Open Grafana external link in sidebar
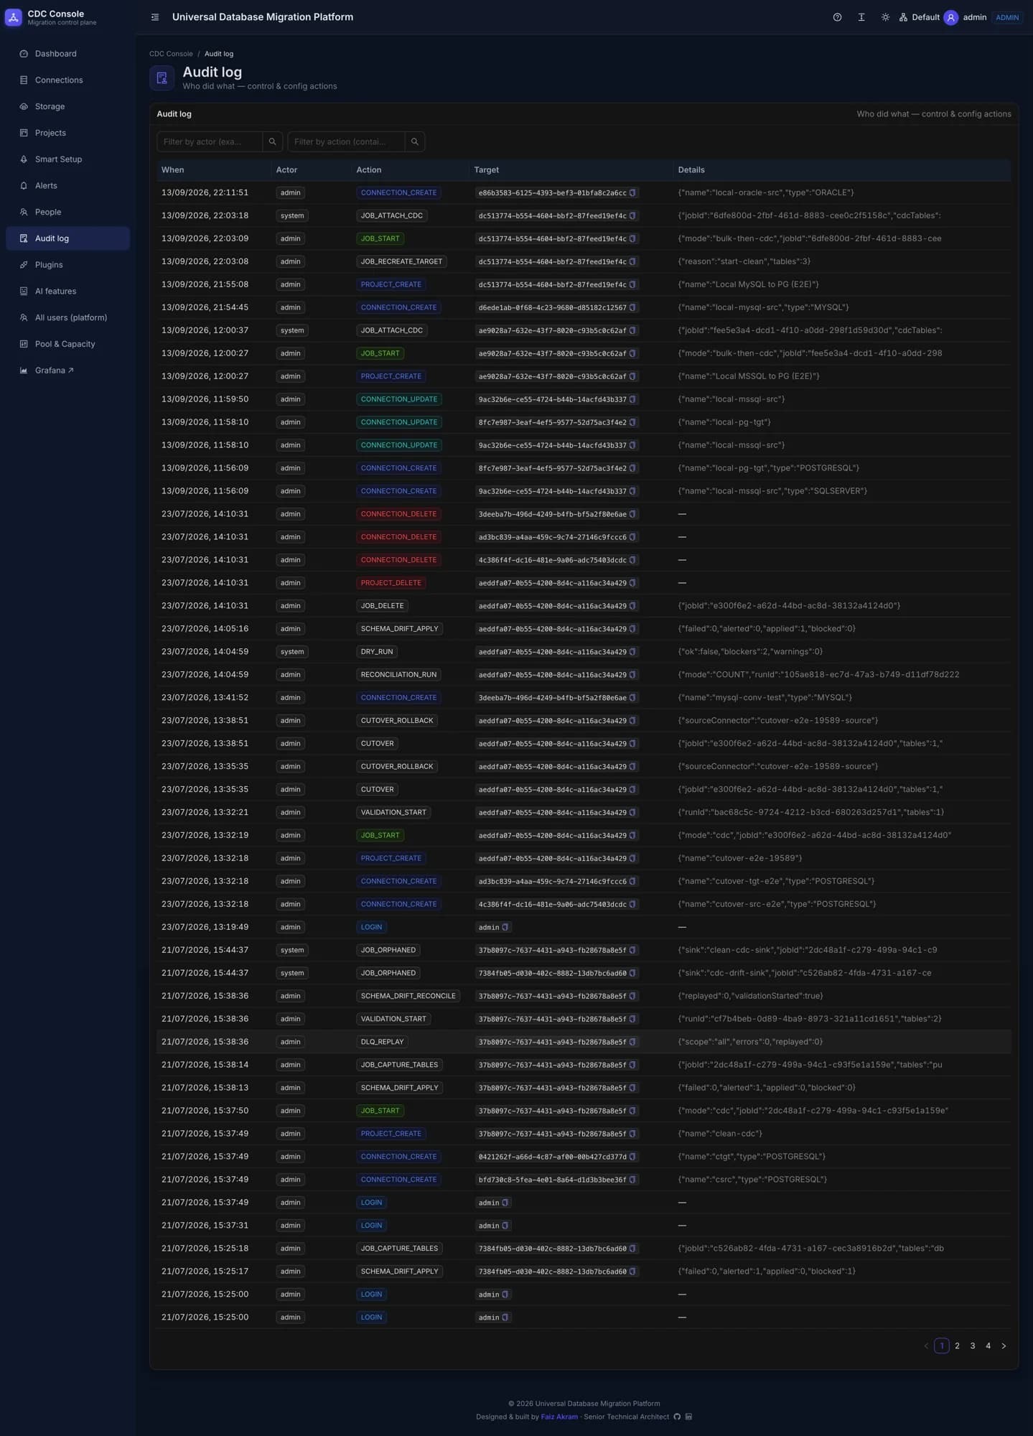The height and width of the screenshot is (1436, 1033). (67, 370)
